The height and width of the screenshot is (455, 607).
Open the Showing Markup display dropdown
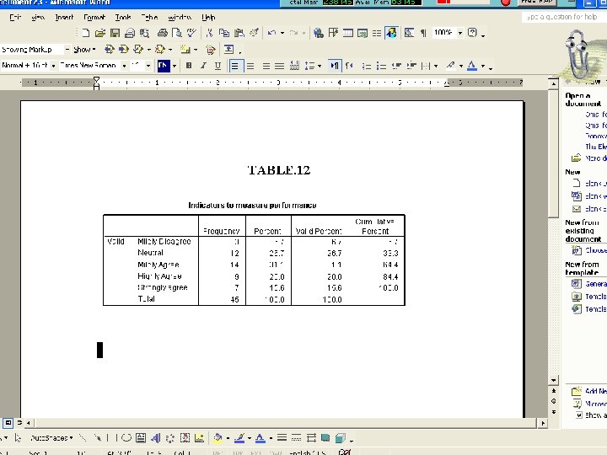coord(67,49)
